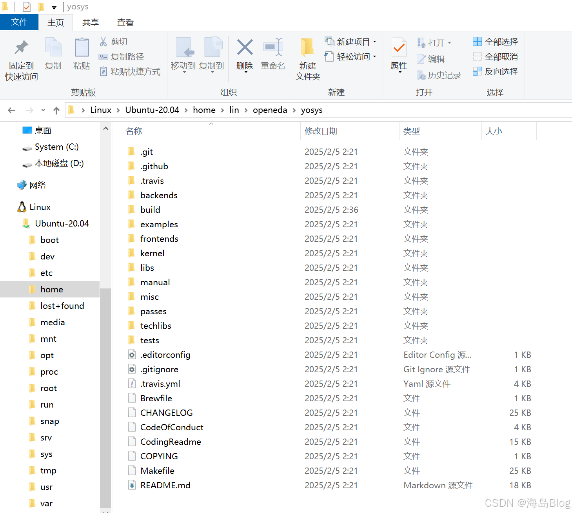Open the 新建项目 dropdown
This screenshot has height=513, width=572.
(374, 41)
